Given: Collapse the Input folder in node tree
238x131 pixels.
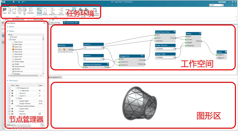Looking at the screenshot, I should pyautogui.click(x=9, y=40).
